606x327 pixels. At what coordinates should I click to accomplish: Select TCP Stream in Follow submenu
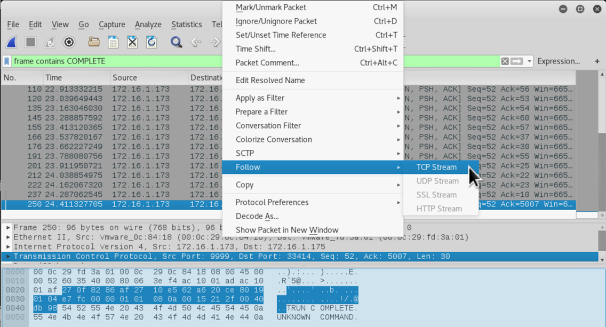(x=441, y=167)
